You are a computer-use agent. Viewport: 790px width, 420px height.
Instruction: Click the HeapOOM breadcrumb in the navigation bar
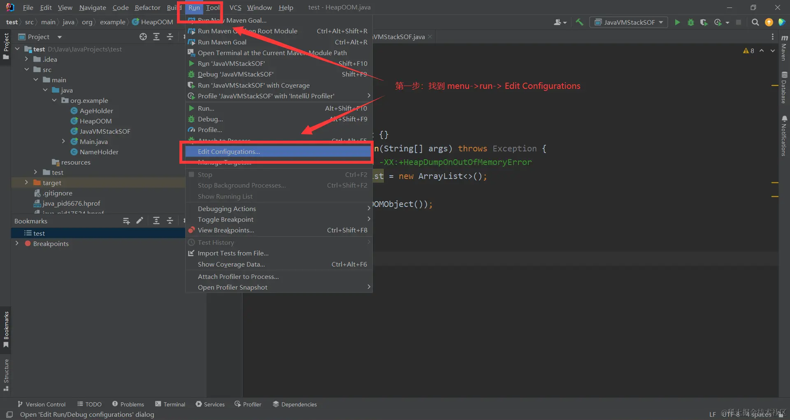[153, 22]
